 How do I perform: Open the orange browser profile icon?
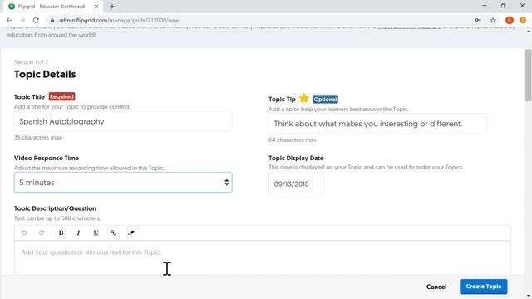pyautogui.click(x=510, y=20)
